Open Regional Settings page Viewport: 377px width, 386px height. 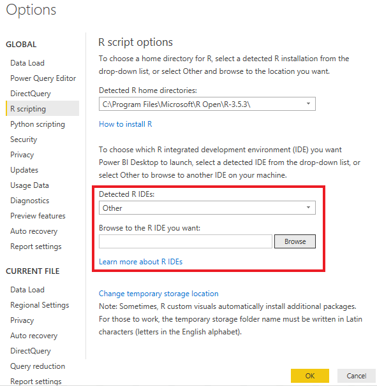[40, 305]
